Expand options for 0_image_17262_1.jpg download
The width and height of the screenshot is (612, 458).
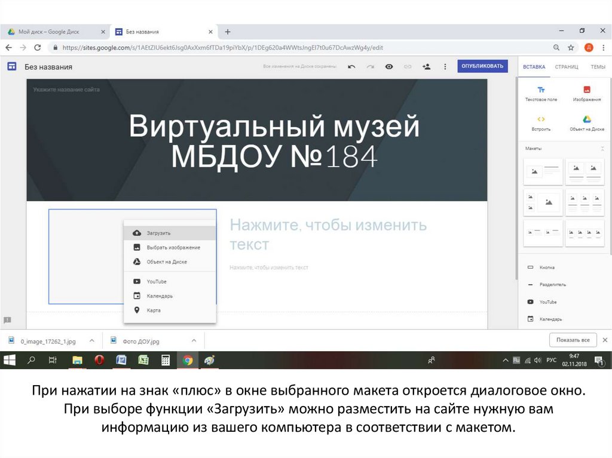coord(91,340)
